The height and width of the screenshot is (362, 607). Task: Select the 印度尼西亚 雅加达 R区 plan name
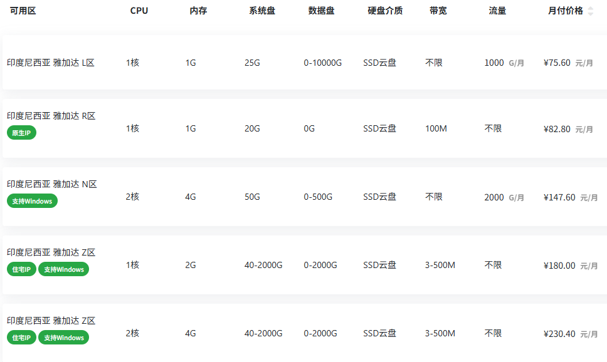click(x=51, y=116)
